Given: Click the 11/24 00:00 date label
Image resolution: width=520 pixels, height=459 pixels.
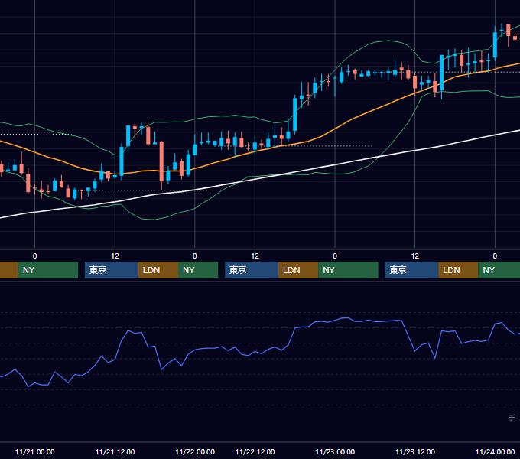Looking at the screenshot, I should point(495,451).
